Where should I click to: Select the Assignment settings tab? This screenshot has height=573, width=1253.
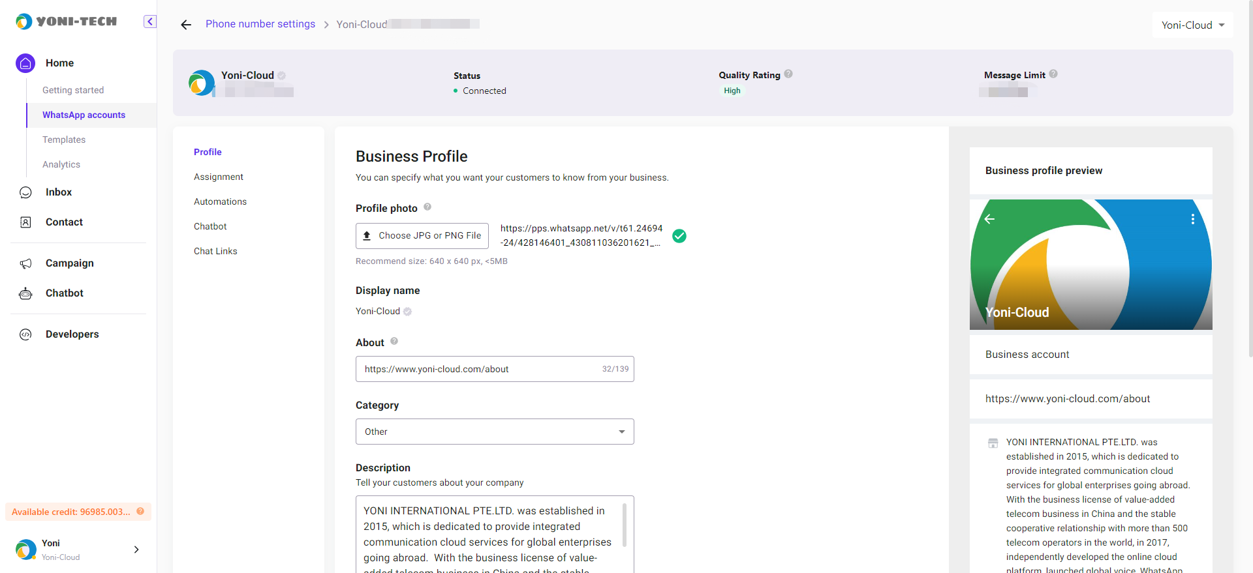219,177
